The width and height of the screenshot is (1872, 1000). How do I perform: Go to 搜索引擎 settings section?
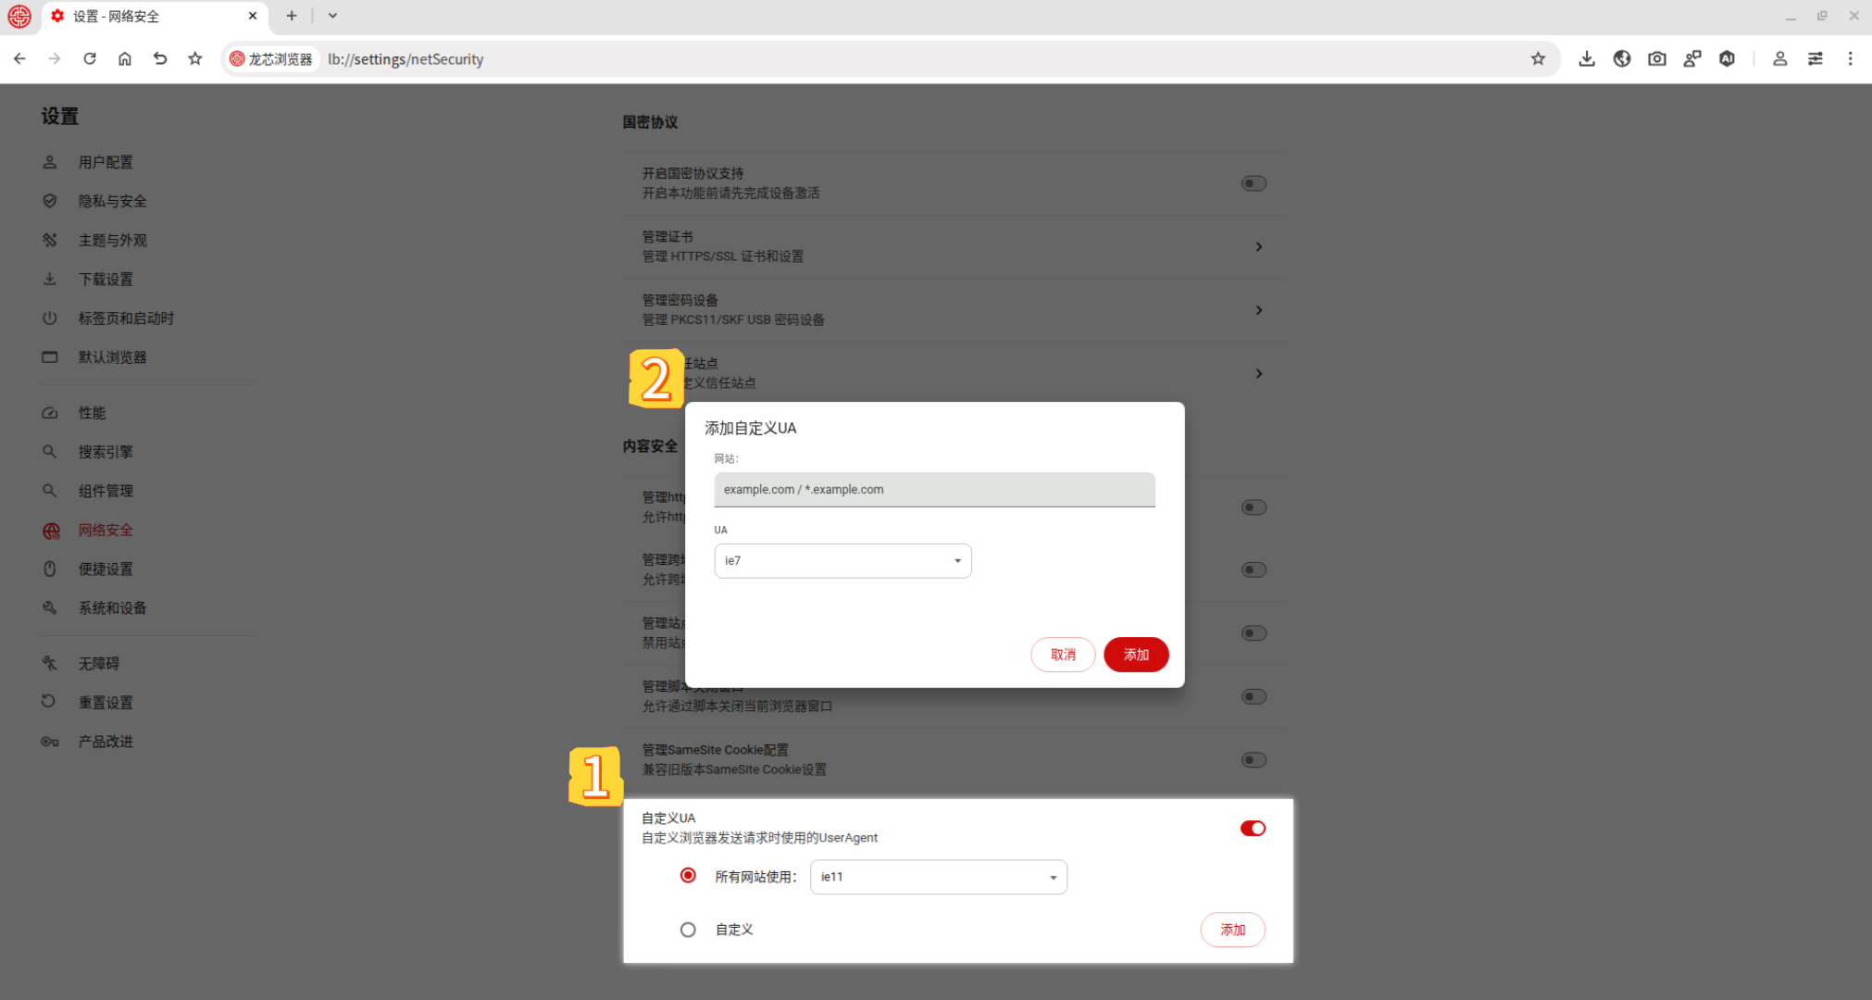click(106, 452)
